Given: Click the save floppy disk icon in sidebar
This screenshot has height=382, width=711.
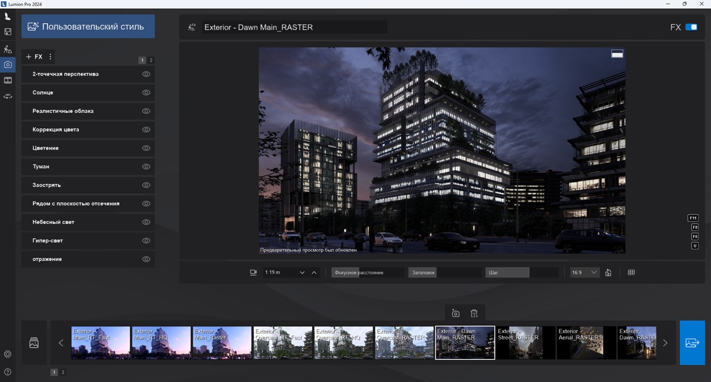Looking at the screenshot, I should (8, 32).
